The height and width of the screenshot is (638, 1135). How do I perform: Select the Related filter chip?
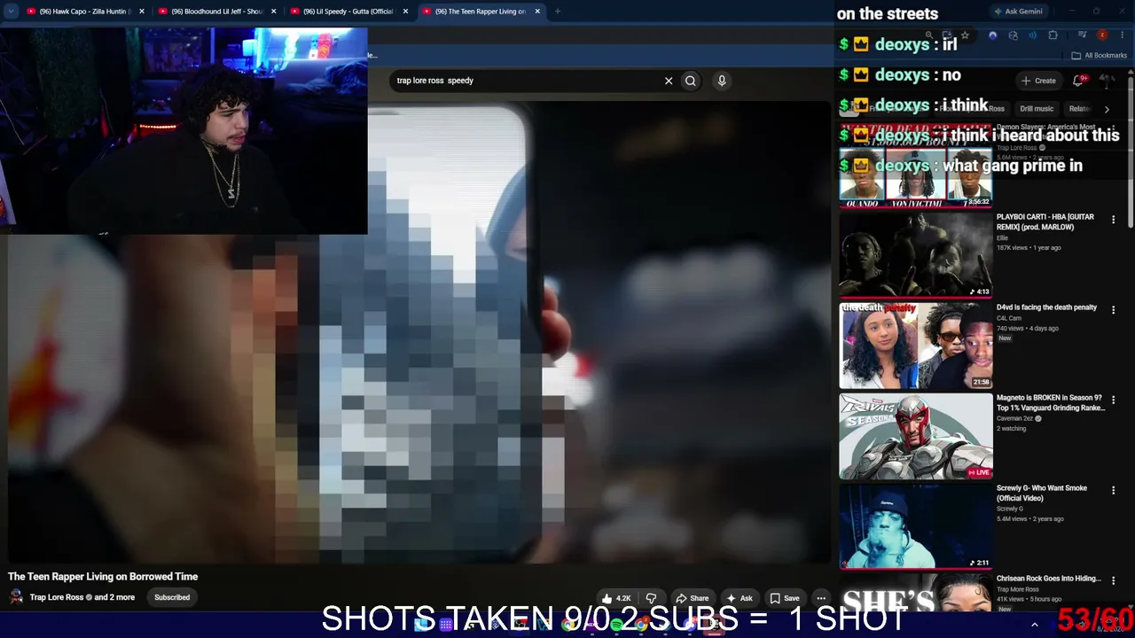tap(1079, 109)
